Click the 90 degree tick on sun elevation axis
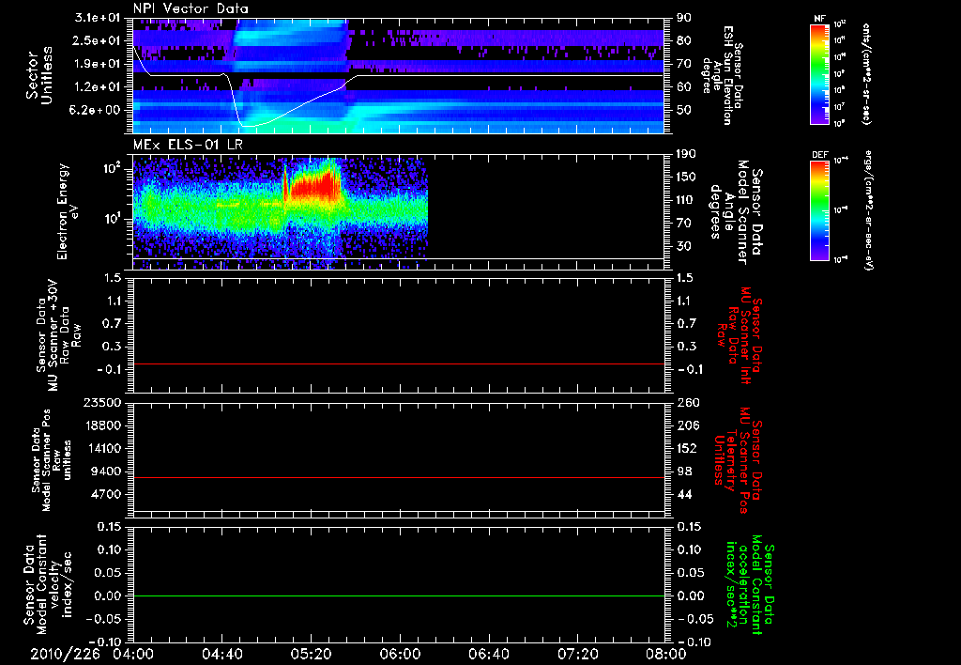This screenshot has width=961, height=665. click(684, 18)
